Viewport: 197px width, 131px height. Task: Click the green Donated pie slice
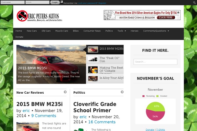pyautogui.click(x=156, y=106)
